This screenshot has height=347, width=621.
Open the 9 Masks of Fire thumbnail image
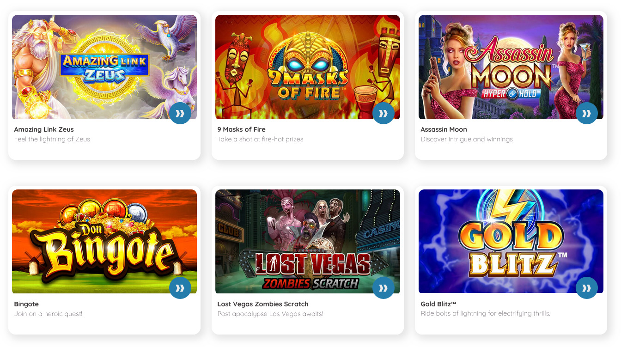pyautogui.click(x=308, y=67)
